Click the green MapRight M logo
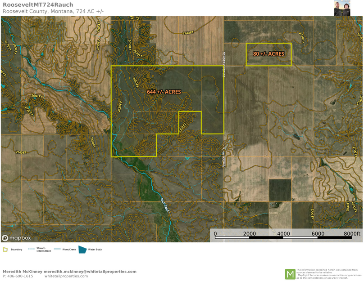This screenshot has width=364, height=281. (x=290, y=274)
